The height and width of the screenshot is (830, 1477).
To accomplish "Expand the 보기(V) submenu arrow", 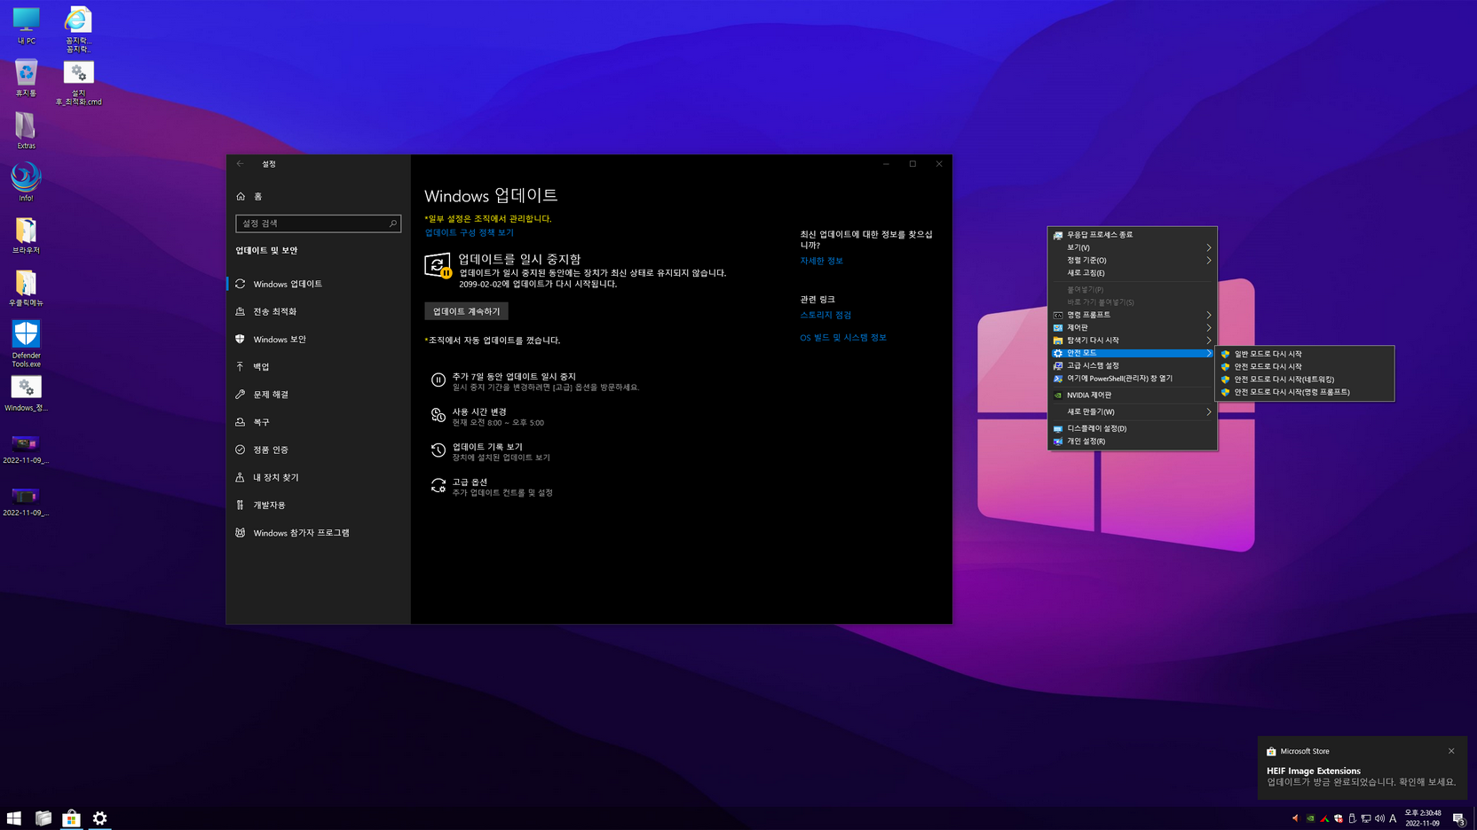I will pos(1208,247).
